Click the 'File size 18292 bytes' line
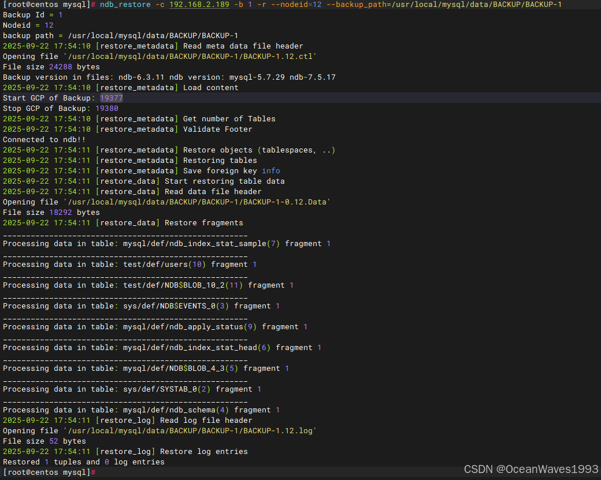The image size is (601, 480). tap(51, 212)
